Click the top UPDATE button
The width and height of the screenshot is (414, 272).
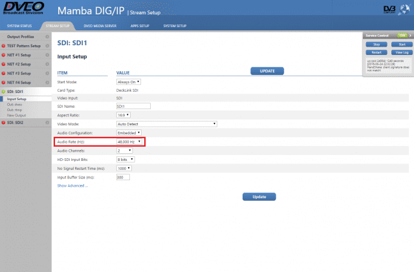click(x=267, y=71)
